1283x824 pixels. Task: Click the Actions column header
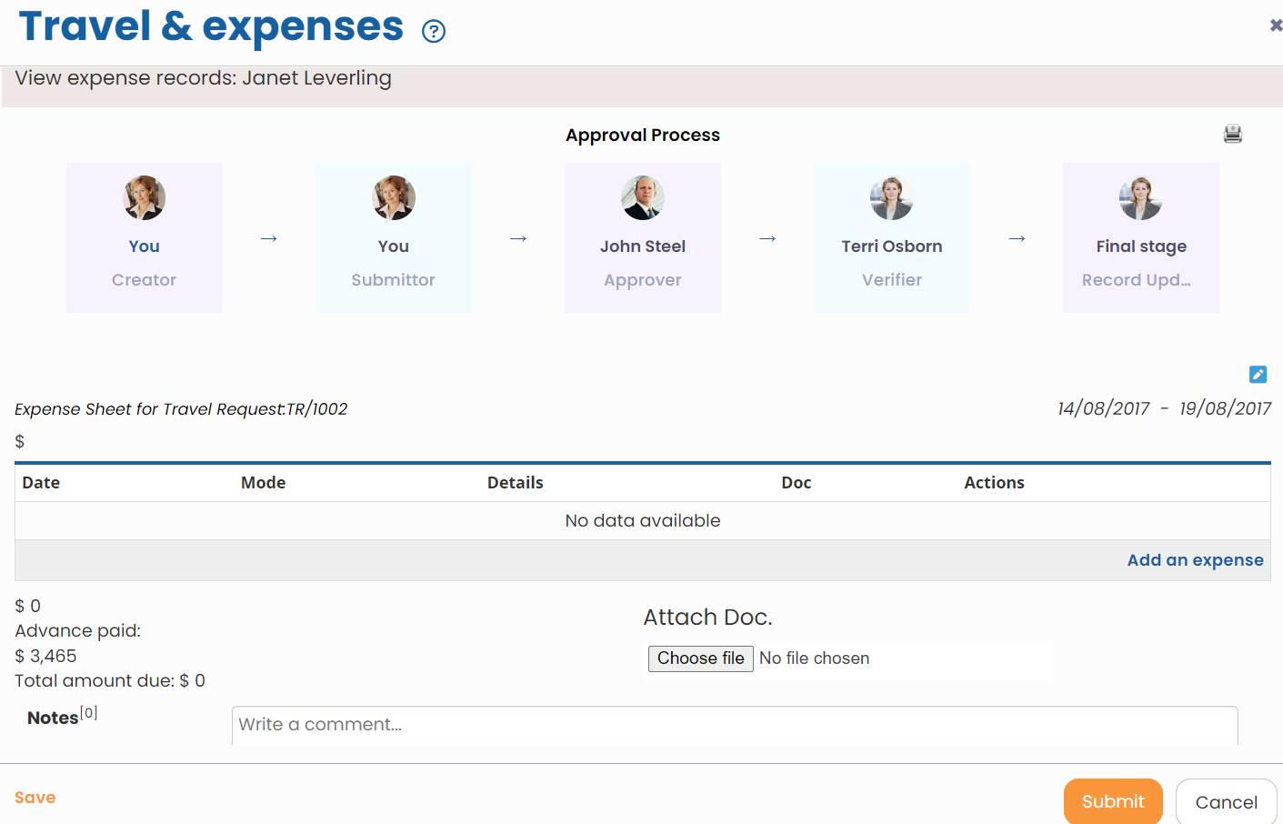pyautogui.click(x=994, y=482)
